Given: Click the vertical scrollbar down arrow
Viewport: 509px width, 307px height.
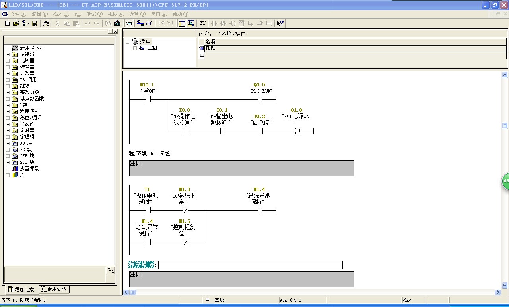Looking at the screenshot, I should [505, 285].
